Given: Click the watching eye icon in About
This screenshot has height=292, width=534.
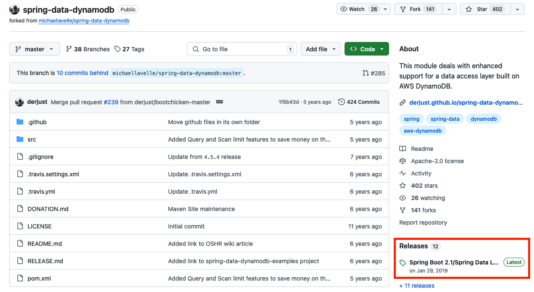Looking at the screenshot, I should pyautogui.click(x=403, y=198).
